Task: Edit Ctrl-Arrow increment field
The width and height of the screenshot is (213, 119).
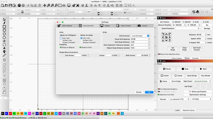Action: [81, 55]
